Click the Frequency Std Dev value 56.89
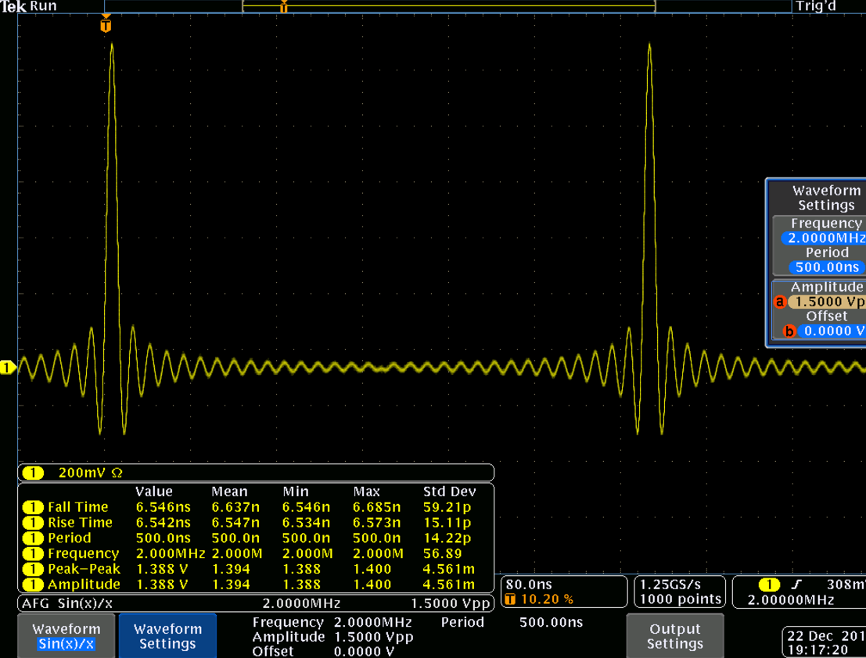This screenshot has width=866, height=658. point(443,554)
